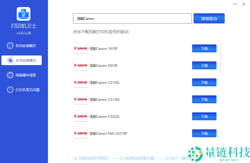Screen dimensions: 250x163
Task: Click the 搜索驱动 search button
Action: pos(209,18)
